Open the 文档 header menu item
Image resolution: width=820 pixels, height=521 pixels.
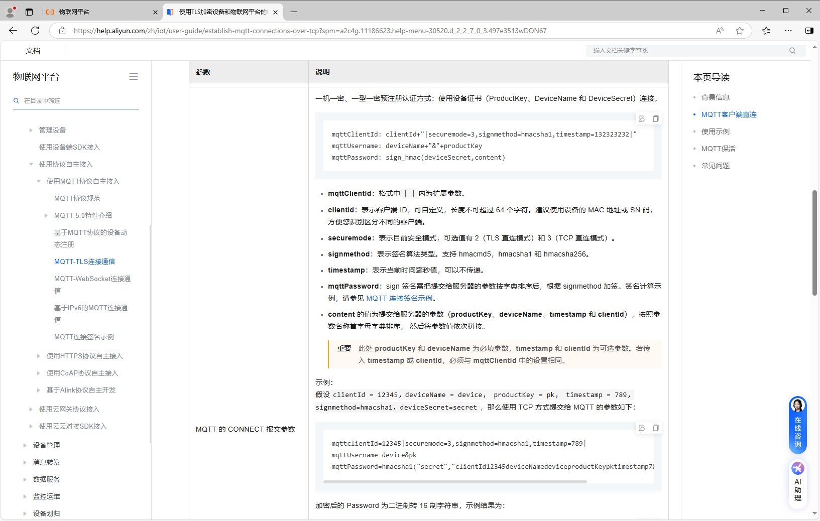(33, 51)
